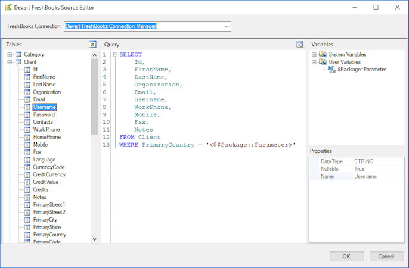The image size is (409, 268).
Task: Click the $Package::Parameter variable icon
Action: coord(331,70)
